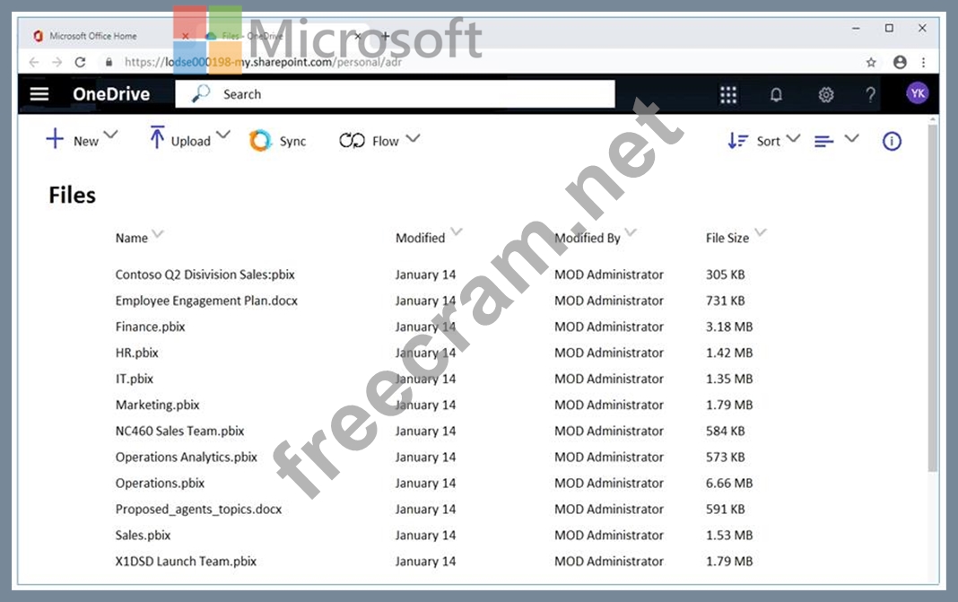Open the browser three-dot menu
The image size is (958, 602).
point(923,62)
